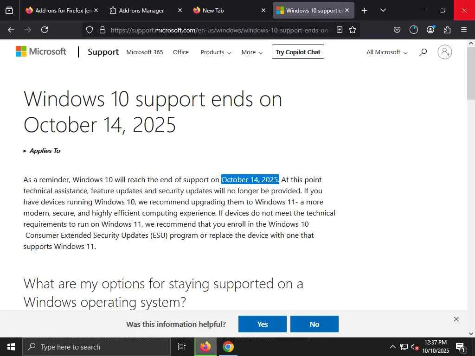Screen dimensions: 475x356
Task: Answer No to helpful question
Action: tap(315, 324)
